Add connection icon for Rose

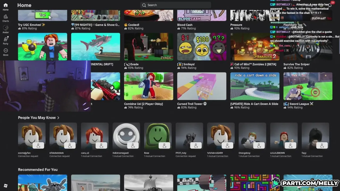pos(164,146)
